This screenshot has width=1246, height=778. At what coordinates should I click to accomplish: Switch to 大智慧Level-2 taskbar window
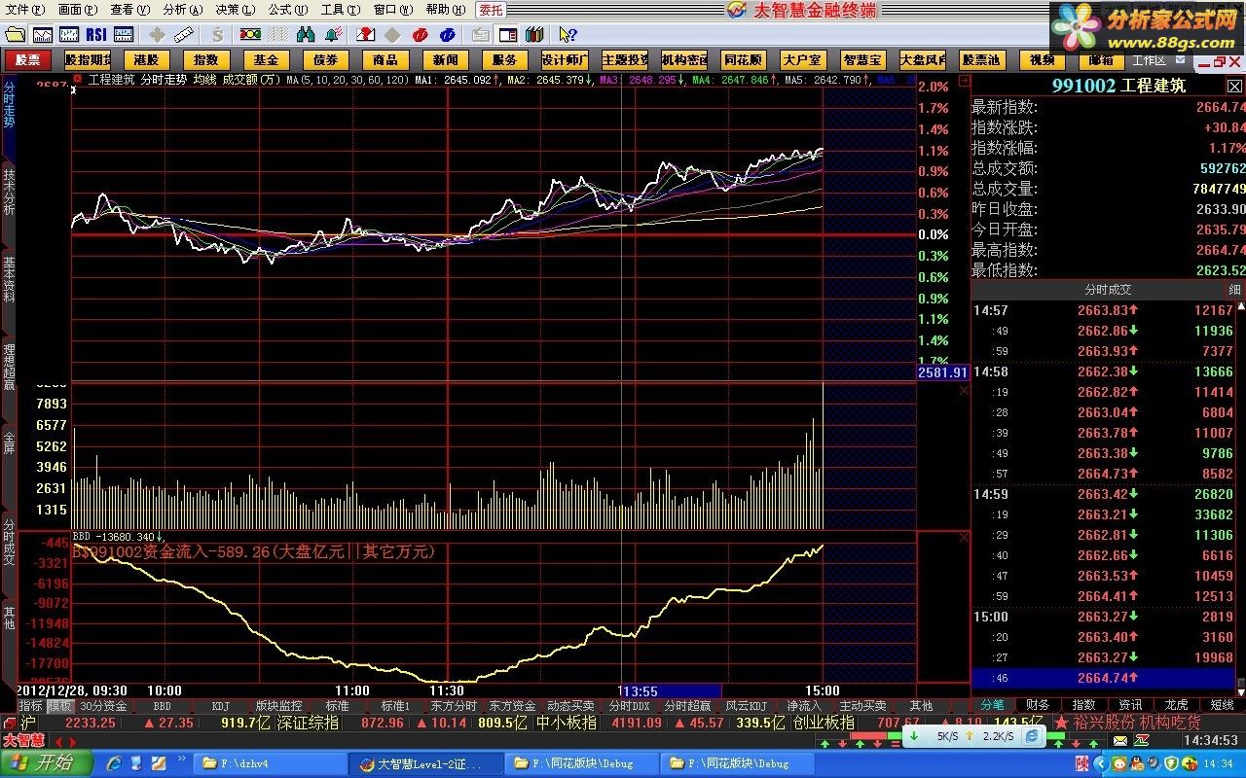(425, 763)
